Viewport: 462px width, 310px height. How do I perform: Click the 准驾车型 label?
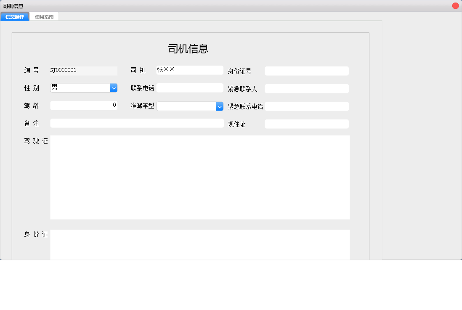tap(142, 106)
